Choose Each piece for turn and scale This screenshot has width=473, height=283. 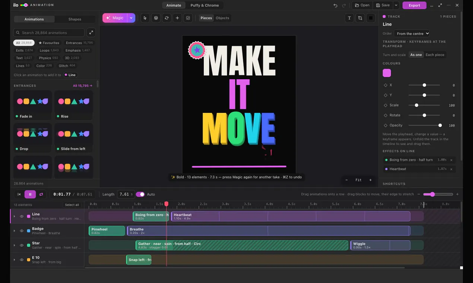click(x=435, y=55)
